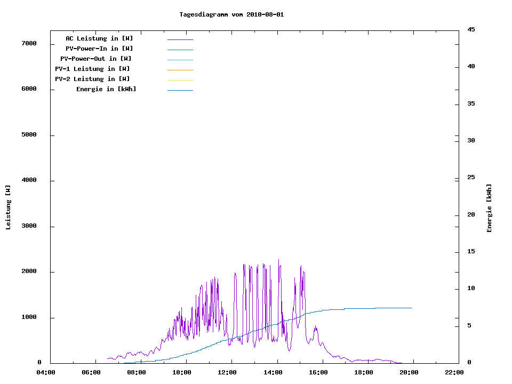
Task: Click the 25 tick label on Energie axis
Action: pos(471,177)
